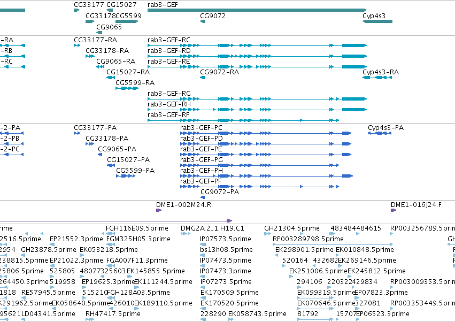Select the bs13h08.5prime EST label
This screenshot has width=455, height=322.
(x=226, y=250)
